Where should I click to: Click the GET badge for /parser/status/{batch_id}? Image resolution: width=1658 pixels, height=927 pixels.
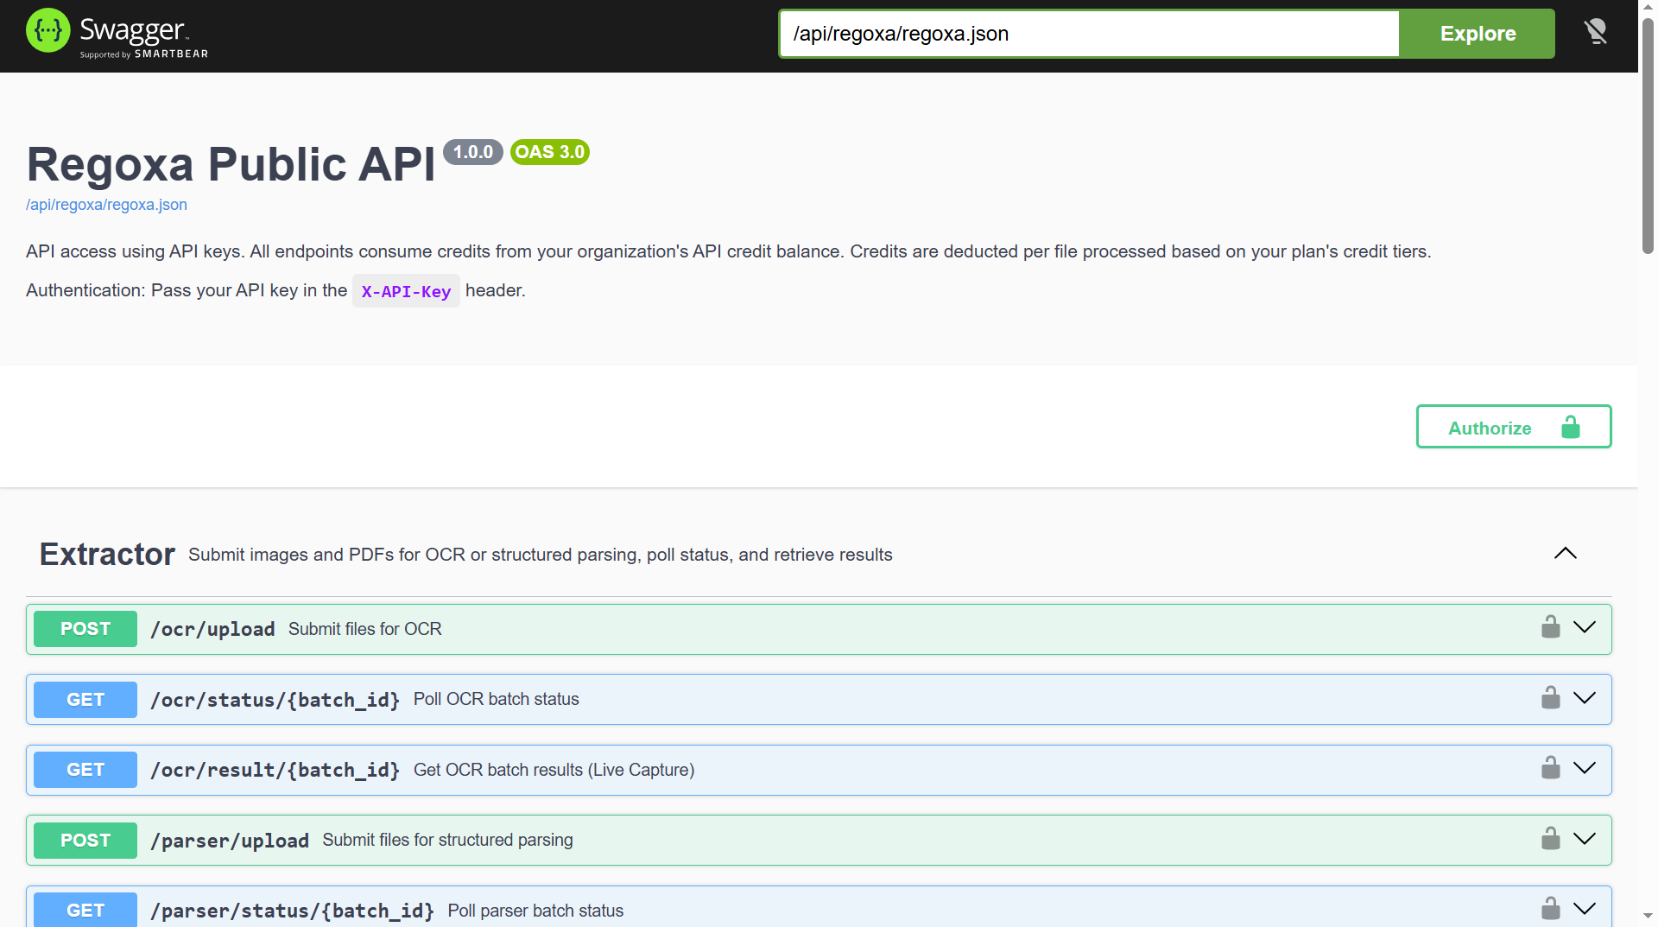85,910
